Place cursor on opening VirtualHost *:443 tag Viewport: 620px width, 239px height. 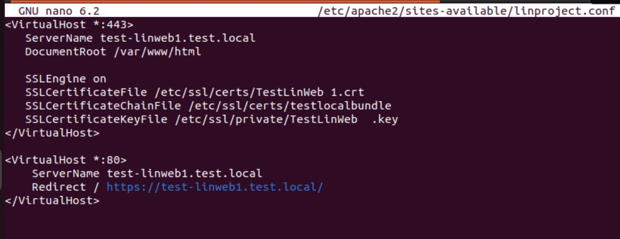coord(69,25)
